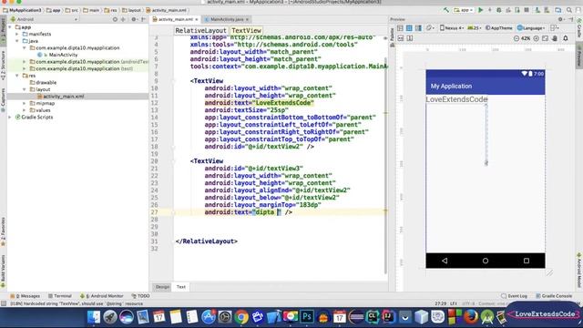Viewport: 583px width, 328px height.
Task: Expand the values folder
Action: click(x=25, y=110)
